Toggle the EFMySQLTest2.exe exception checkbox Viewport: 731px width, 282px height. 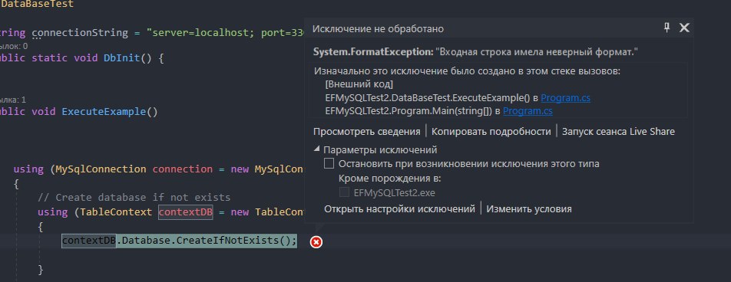tap(344, 192)
